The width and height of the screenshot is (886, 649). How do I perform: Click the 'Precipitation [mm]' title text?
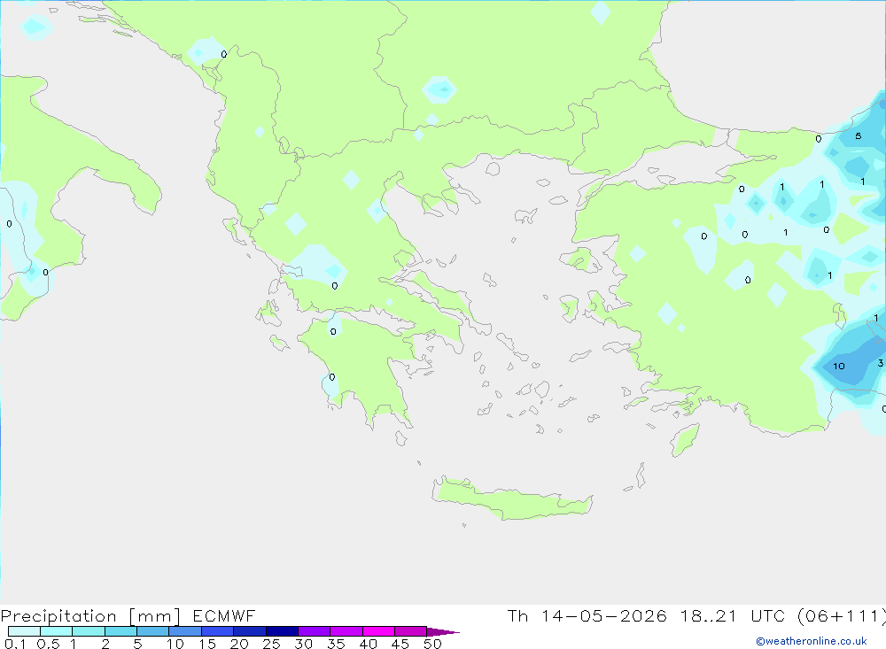click(90, 616)
